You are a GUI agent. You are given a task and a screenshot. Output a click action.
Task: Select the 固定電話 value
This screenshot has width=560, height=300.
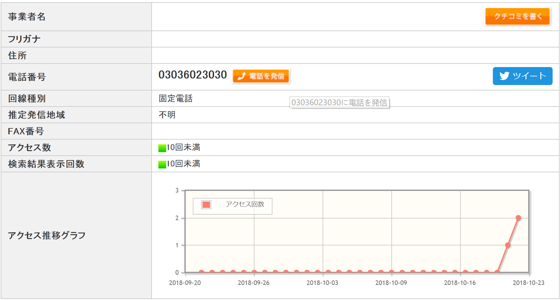(x=176, y=99)
